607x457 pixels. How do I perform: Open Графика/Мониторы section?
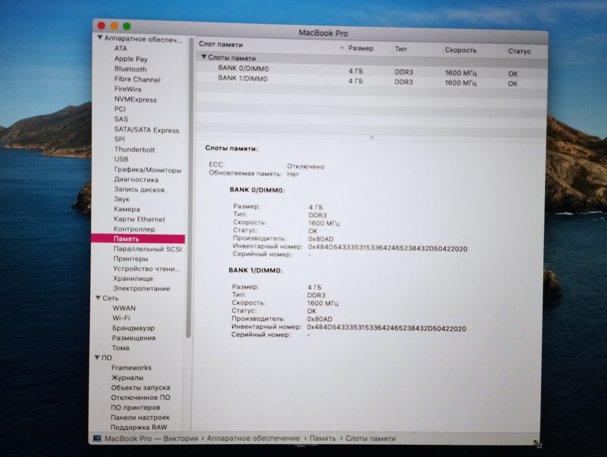pyautogui.click(x=148, y=169)
